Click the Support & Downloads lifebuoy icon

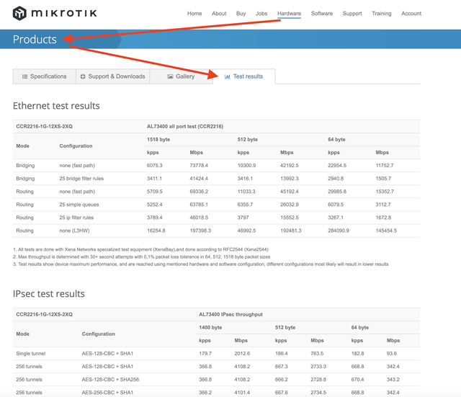coord(83,76)
